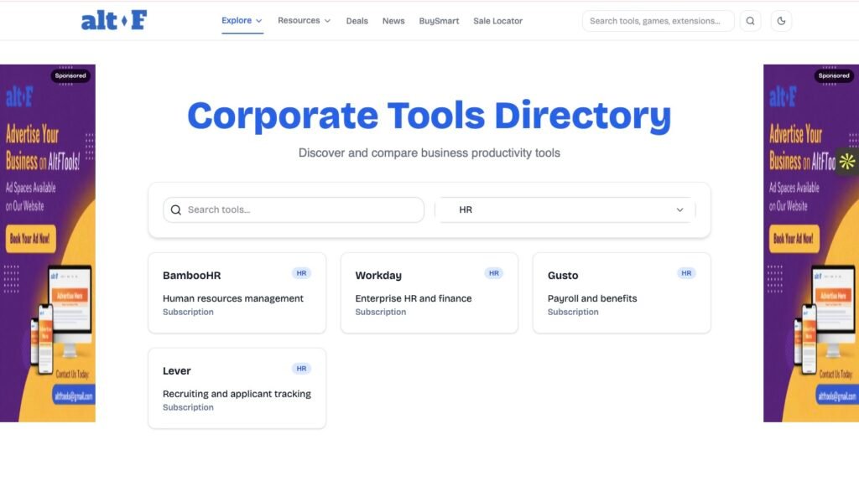859x486 pixels.
Task: Navigate to BuySmart
Action: point(439,21)
